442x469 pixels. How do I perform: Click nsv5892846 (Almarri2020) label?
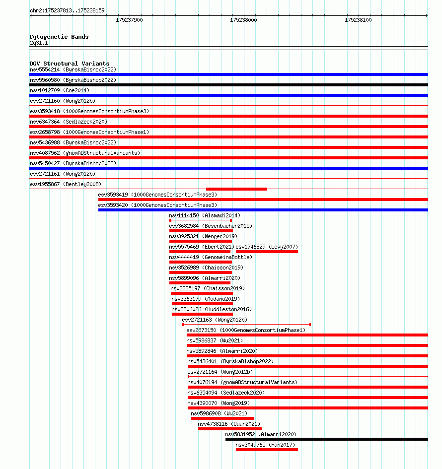tap(222, 351)
